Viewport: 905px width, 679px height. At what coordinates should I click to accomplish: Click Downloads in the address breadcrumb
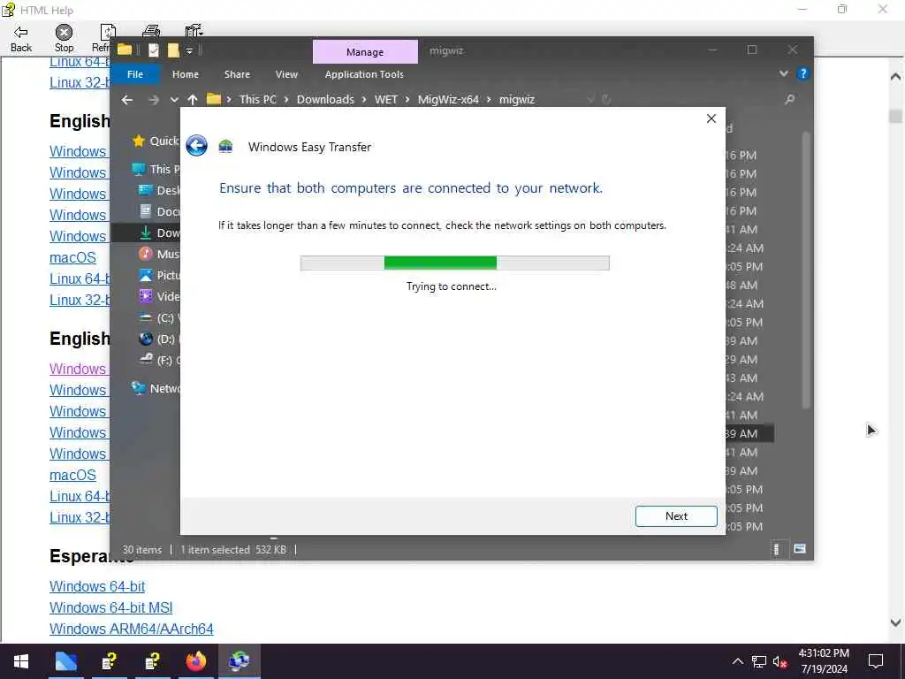tap(325, 99)
